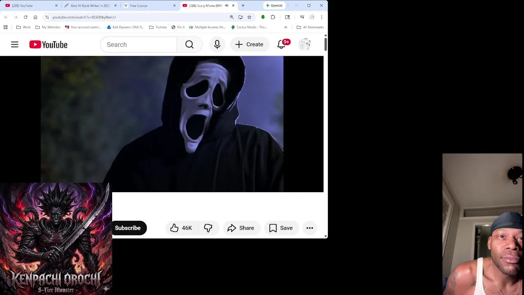Open the notifications bell

[x=281, y=44]
